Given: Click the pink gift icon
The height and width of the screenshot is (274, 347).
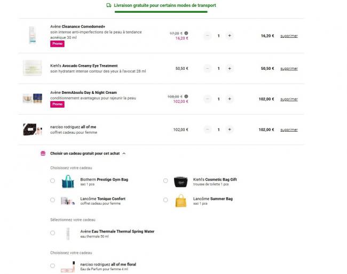Looking at the screenshot, I should point(43,153).
